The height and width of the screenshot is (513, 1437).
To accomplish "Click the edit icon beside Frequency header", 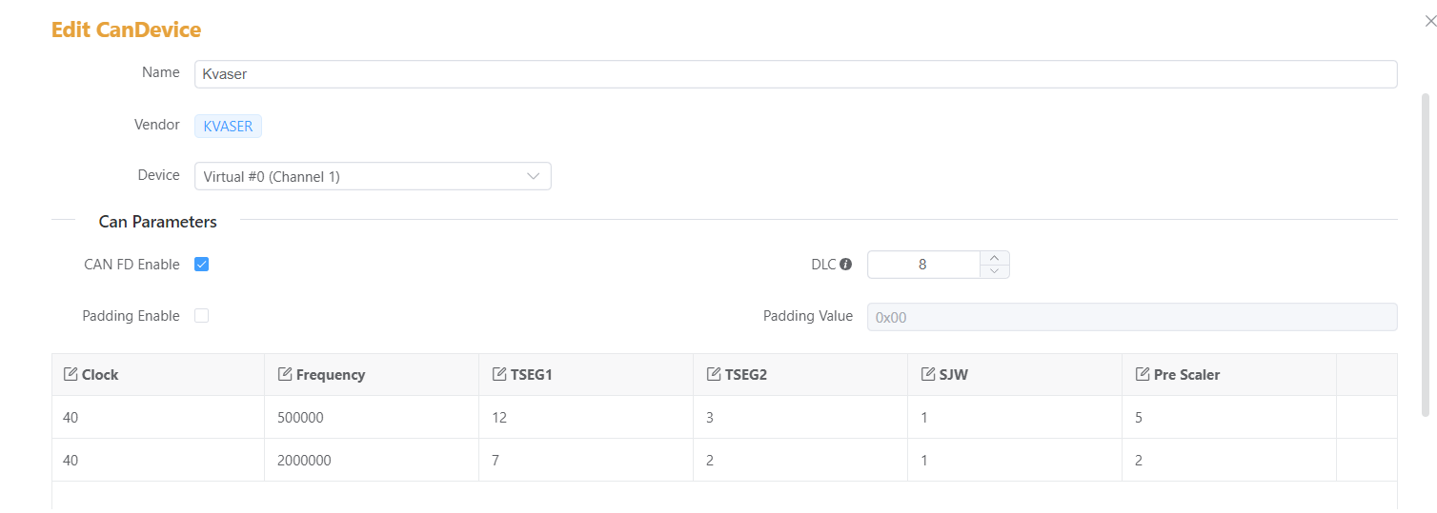I will [285, 374].
